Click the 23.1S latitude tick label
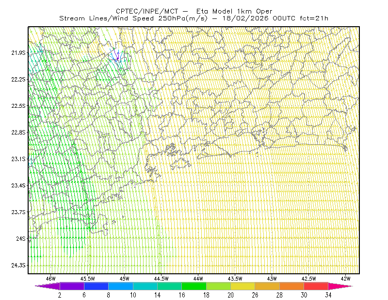Viewport: 388px width, 300px height. tap(18, 159)
